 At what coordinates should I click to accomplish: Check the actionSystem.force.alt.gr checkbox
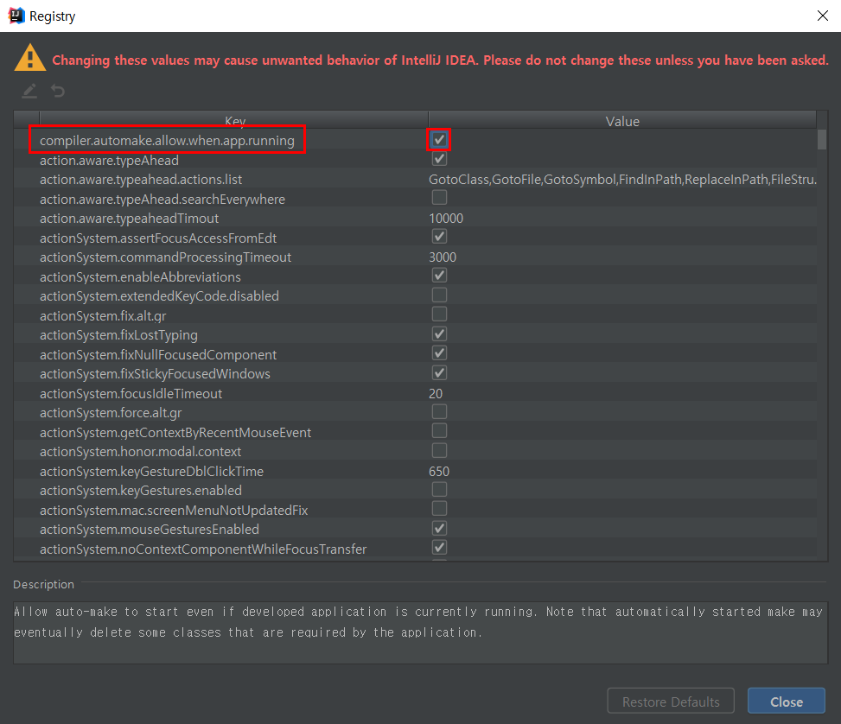click(439, 412)
